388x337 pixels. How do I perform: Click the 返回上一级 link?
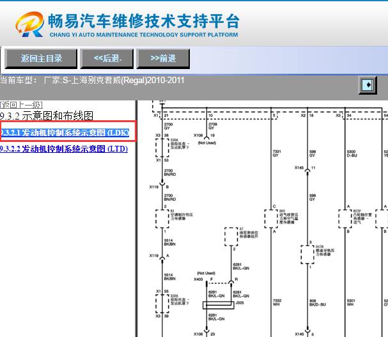pos(21,105)
